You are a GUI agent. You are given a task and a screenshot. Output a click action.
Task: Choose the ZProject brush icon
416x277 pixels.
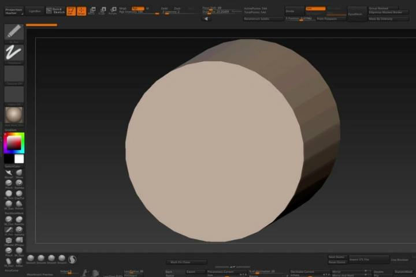(19, 240)
